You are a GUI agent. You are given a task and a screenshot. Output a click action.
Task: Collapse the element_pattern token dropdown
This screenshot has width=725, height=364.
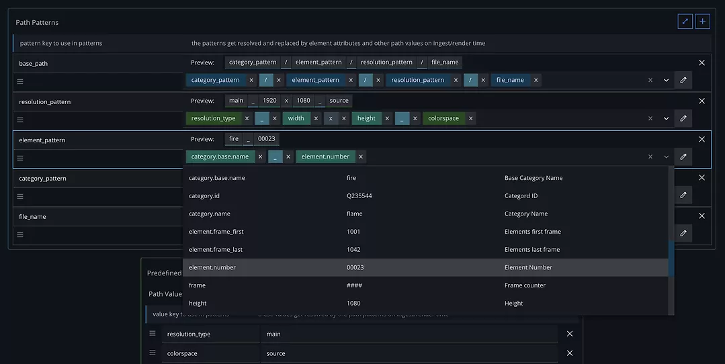[666, 156]
